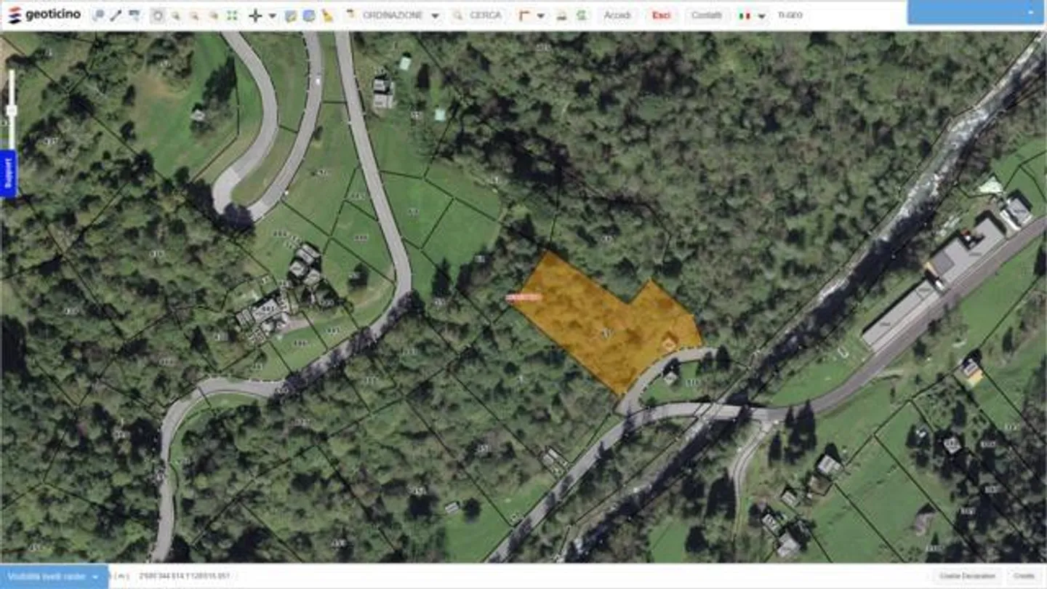
Task: Click the red Esci button
Action: pyautogui.click(x=661, y=15)
